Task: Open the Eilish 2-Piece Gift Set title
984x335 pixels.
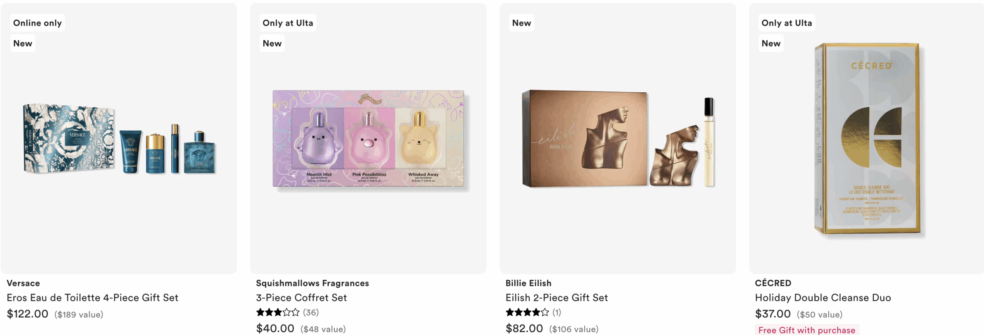Action: [x=557, y=298]
